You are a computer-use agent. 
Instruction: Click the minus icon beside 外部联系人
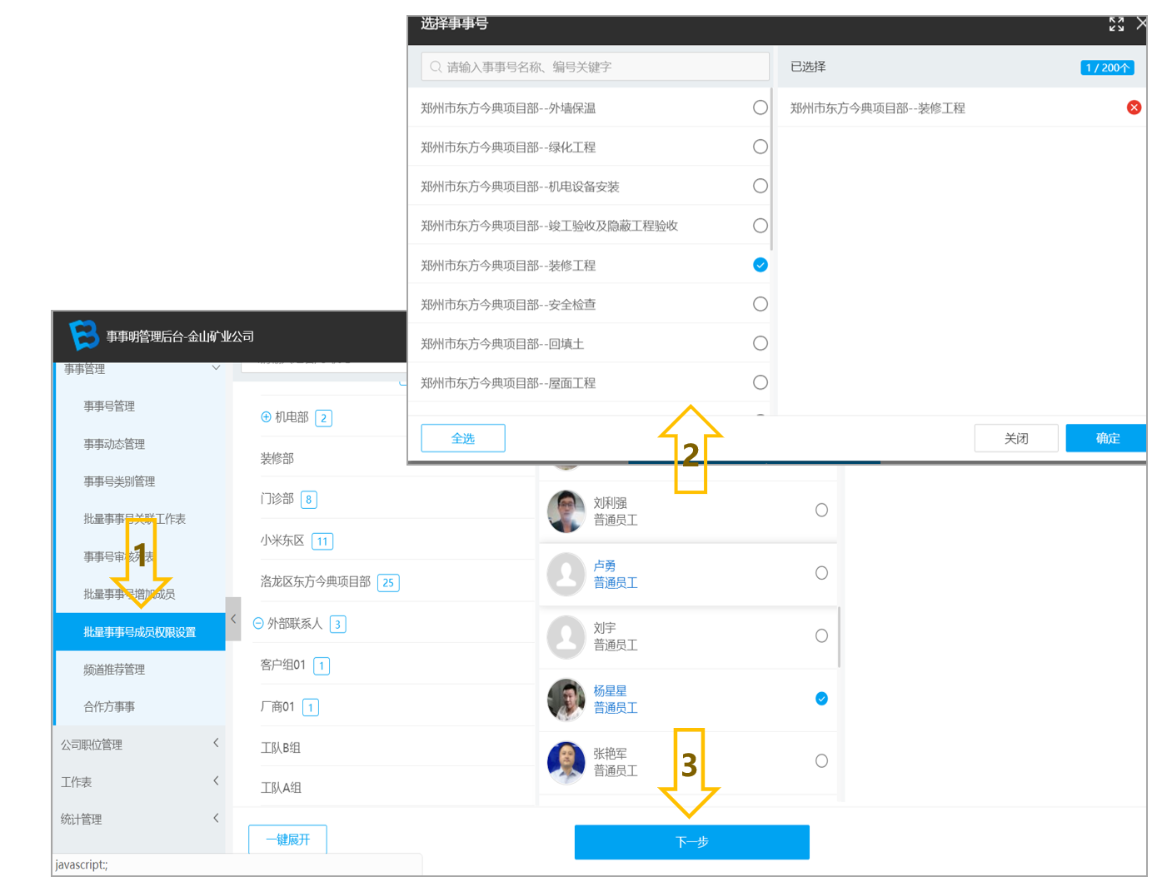pyautogui.click(x=258, y=623)
